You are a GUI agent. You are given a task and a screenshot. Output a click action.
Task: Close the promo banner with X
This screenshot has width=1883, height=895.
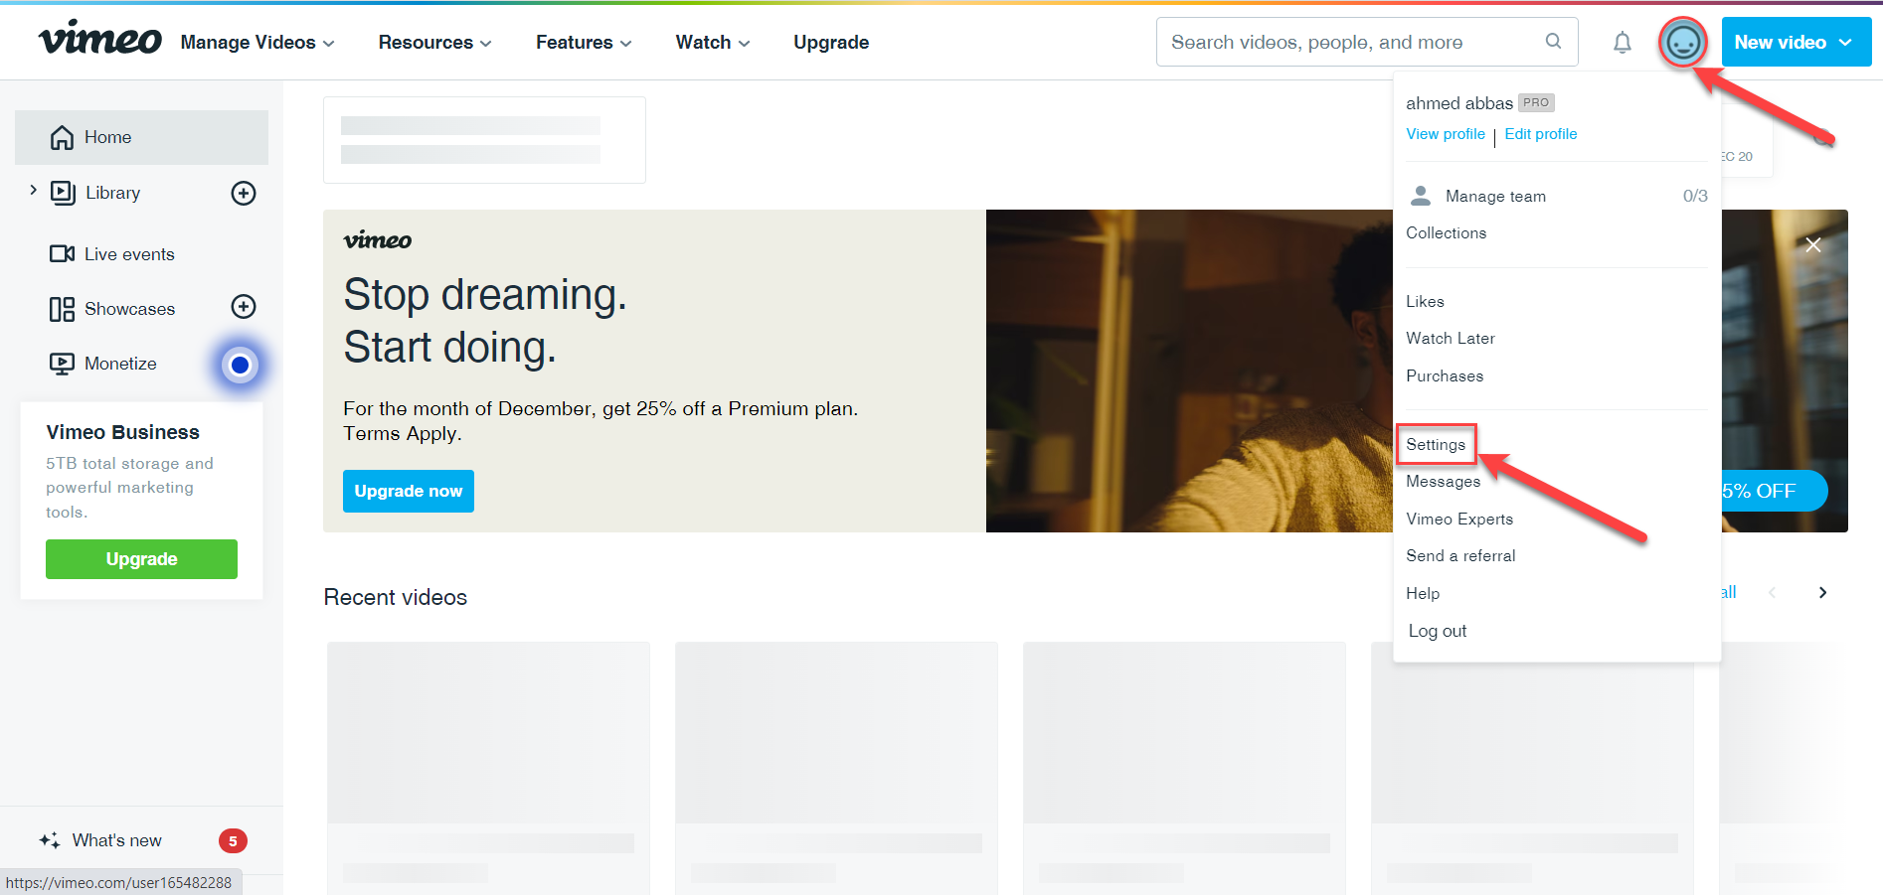coord(1813,245)
